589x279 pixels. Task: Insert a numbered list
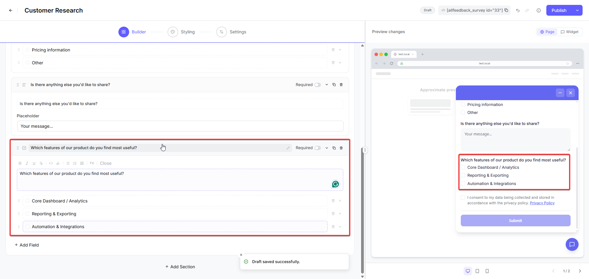(x=75, y=163)
